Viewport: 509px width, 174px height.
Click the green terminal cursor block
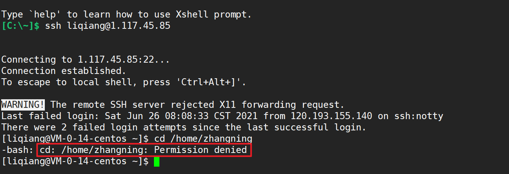(x=157, y=161)
